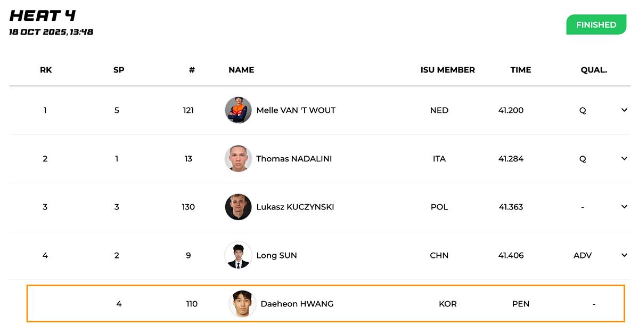Screen dimensions: 639x332
Task: Click the TIME column header
Action: 521,70
